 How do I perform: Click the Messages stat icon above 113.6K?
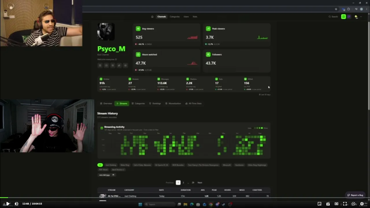(x=159, y=79)
